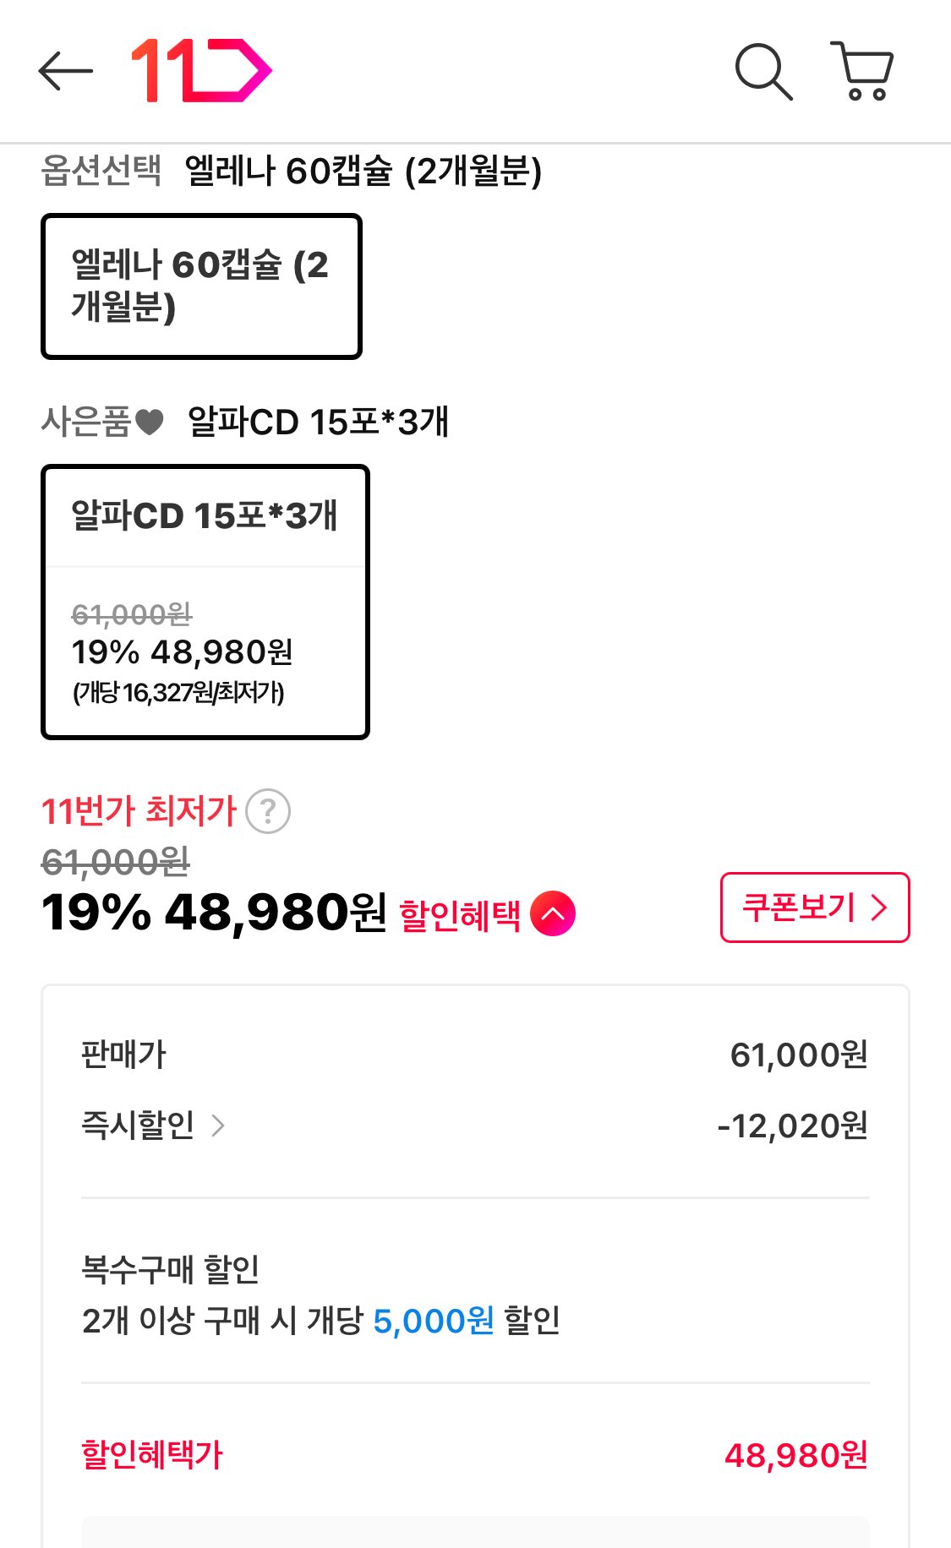The width and height of the screenshot is (951, 1548).
Task: Click the 판매가 61,000원 amount
Action: [x=798, y=1055]
